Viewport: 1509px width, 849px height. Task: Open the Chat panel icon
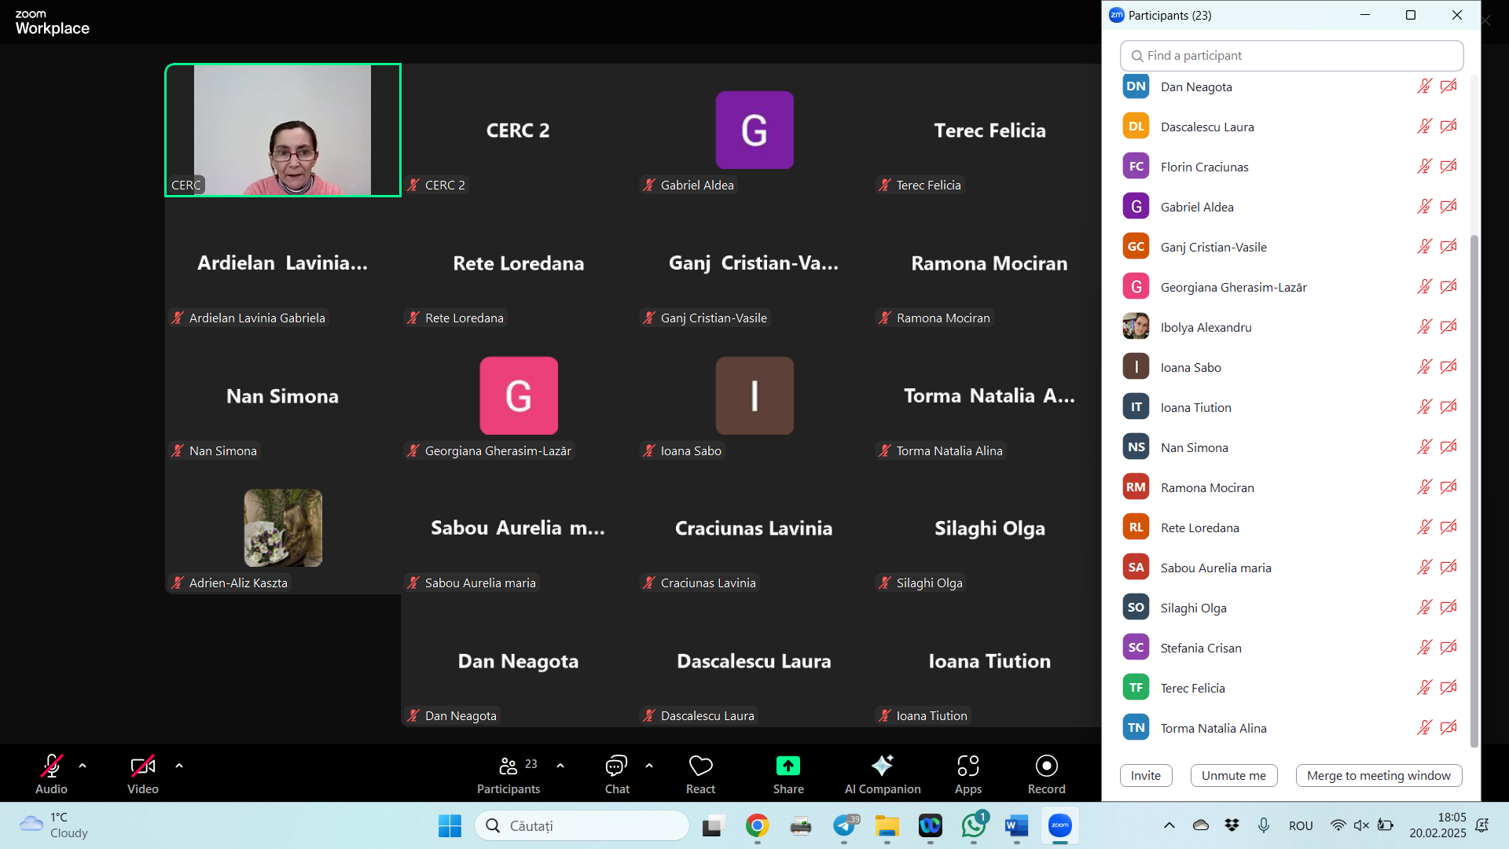tap(616, 766)
